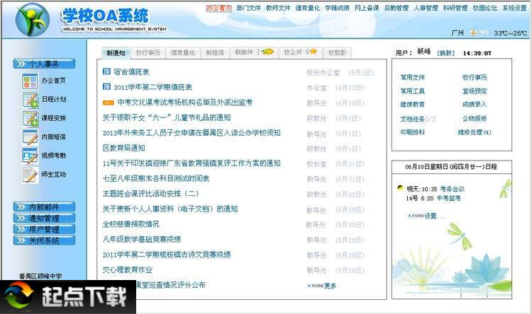Switch to the 新短信 tab
Viewport: 532px width, 314px height.
click(215, 53)
